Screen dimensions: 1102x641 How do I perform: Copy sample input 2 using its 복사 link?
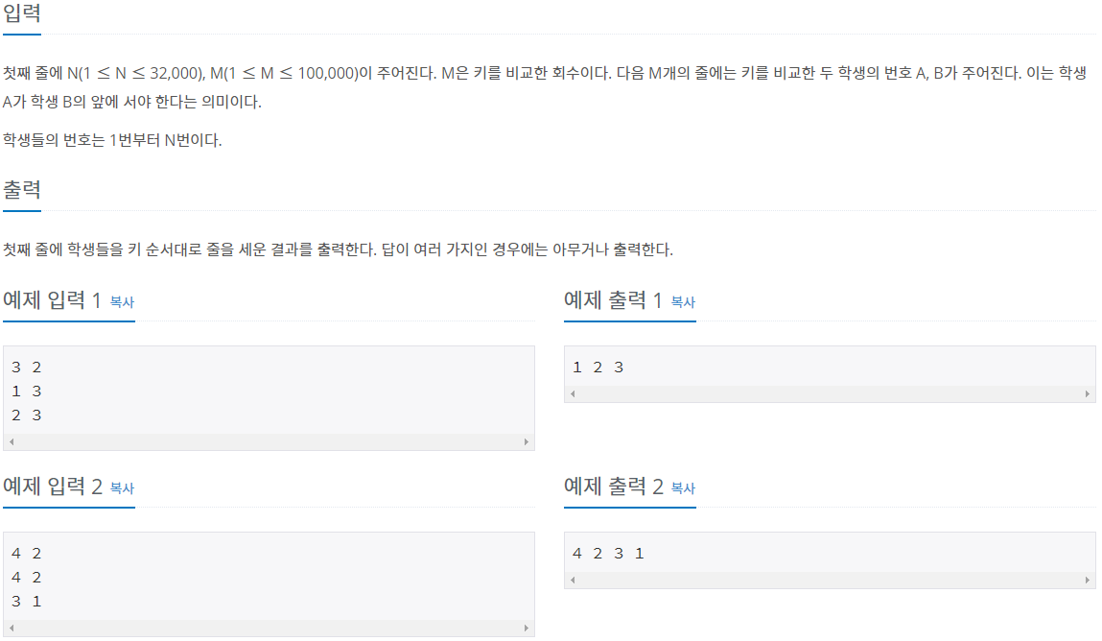click(x=124, y=488)
